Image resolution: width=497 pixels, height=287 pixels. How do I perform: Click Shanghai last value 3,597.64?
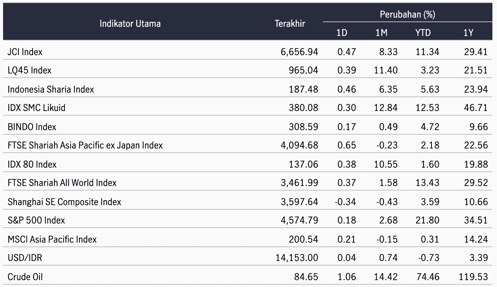pos(300,202)
